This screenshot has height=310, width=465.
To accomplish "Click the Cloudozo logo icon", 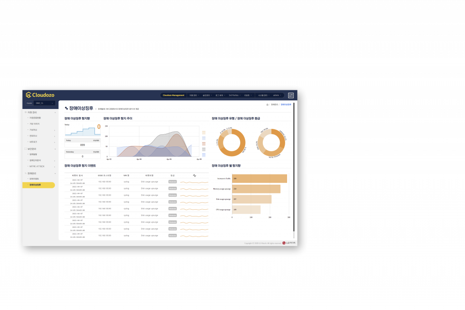I will (x=28, y=95).
